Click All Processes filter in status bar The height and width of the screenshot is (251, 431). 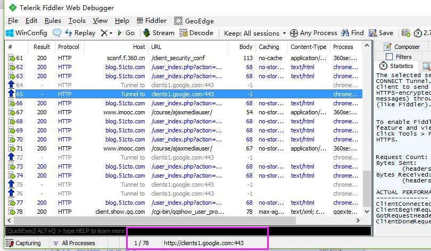74,243
